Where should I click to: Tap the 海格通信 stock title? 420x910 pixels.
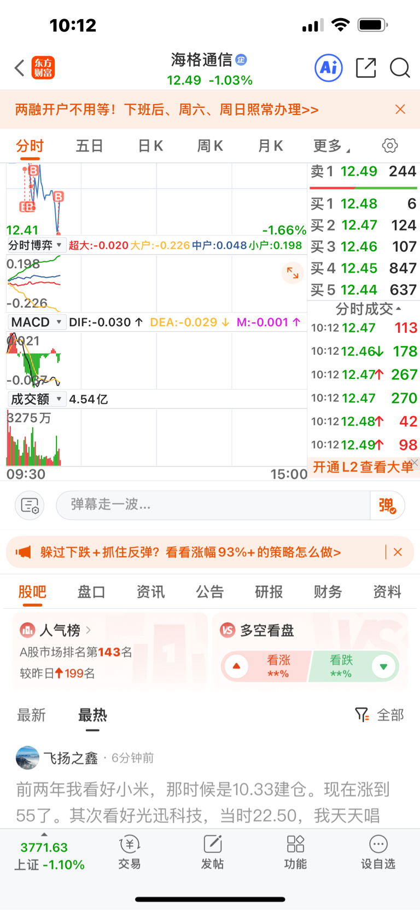(x=202, y=59)
